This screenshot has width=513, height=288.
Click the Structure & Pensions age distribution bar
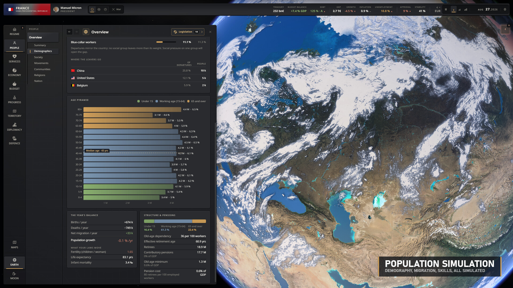click(x=175, y=221)
